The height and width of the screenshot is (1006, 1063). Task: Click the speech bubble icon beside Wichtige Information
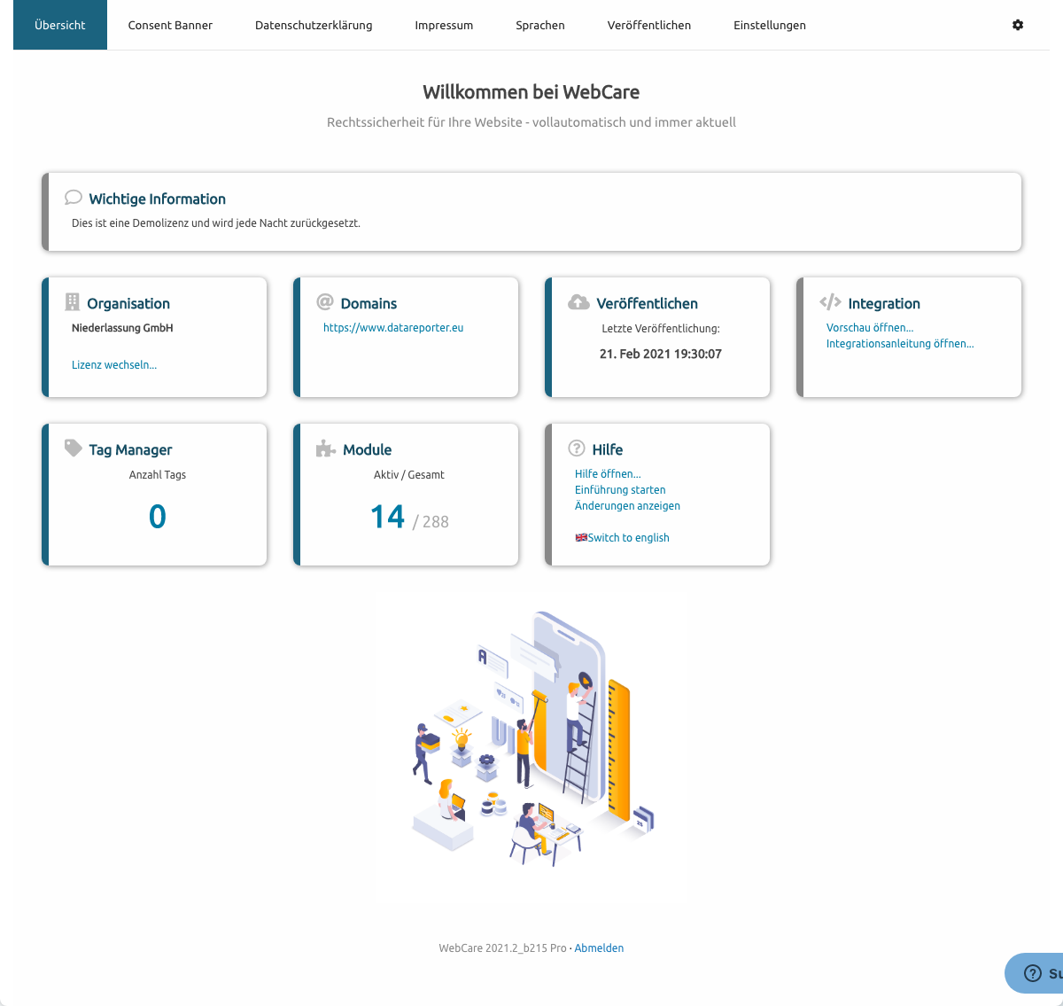[x=73, y=197]
